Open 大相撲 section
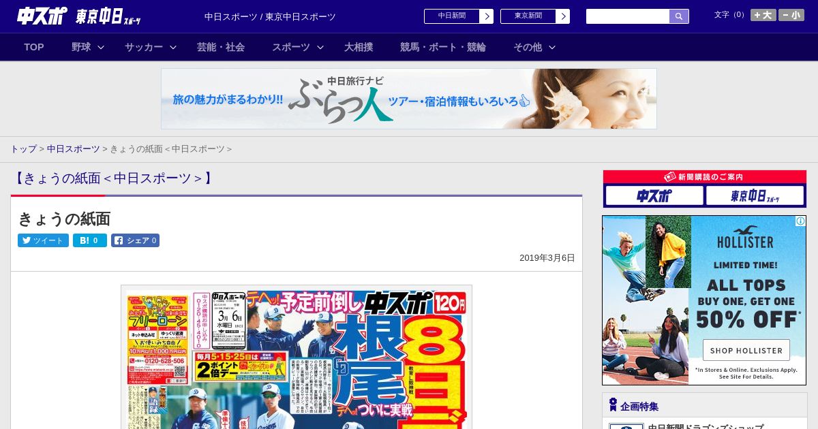Viewport: 818px width, 429px height. (x=359, y=47)
